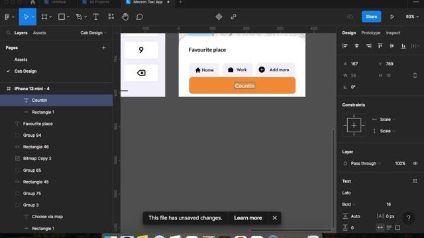Viewport: 424px width, 238px height.
Task: Click the help question mark button
Action: pyautogui.click(x=409, y=218)
